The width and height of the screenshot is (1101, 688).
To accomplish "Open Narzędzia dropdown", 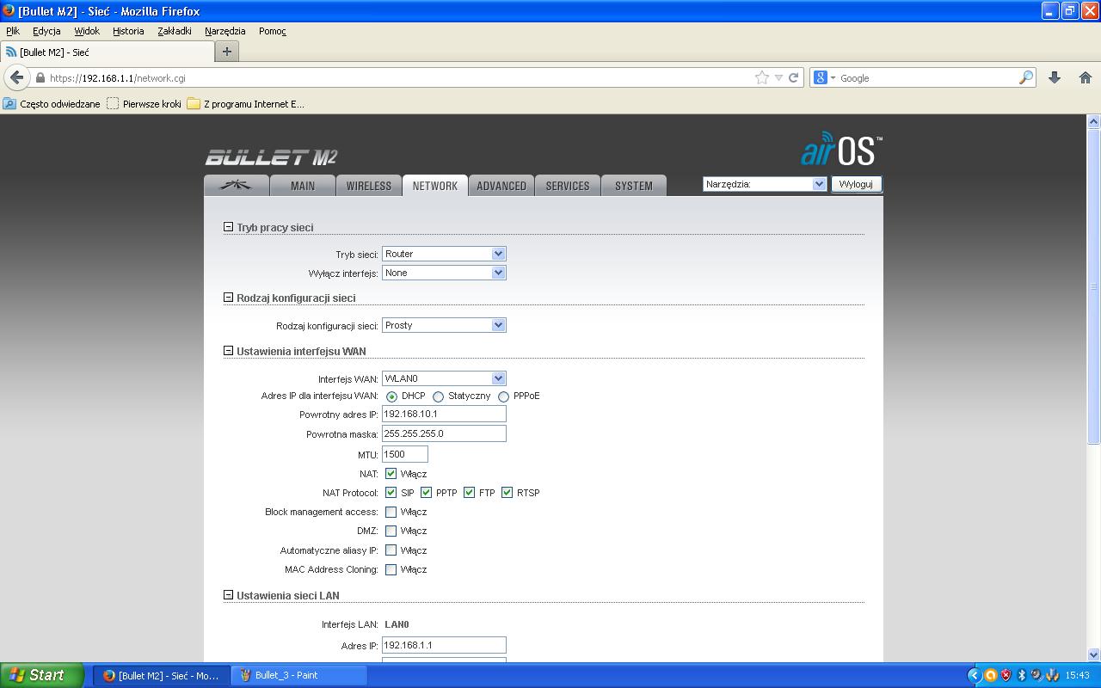I will click(765, 184).
